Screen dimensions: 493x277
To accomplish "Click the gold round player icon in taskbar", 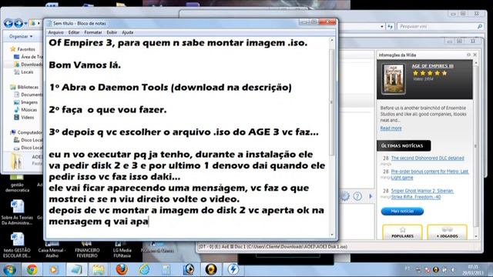I will (x=211, y=269).
